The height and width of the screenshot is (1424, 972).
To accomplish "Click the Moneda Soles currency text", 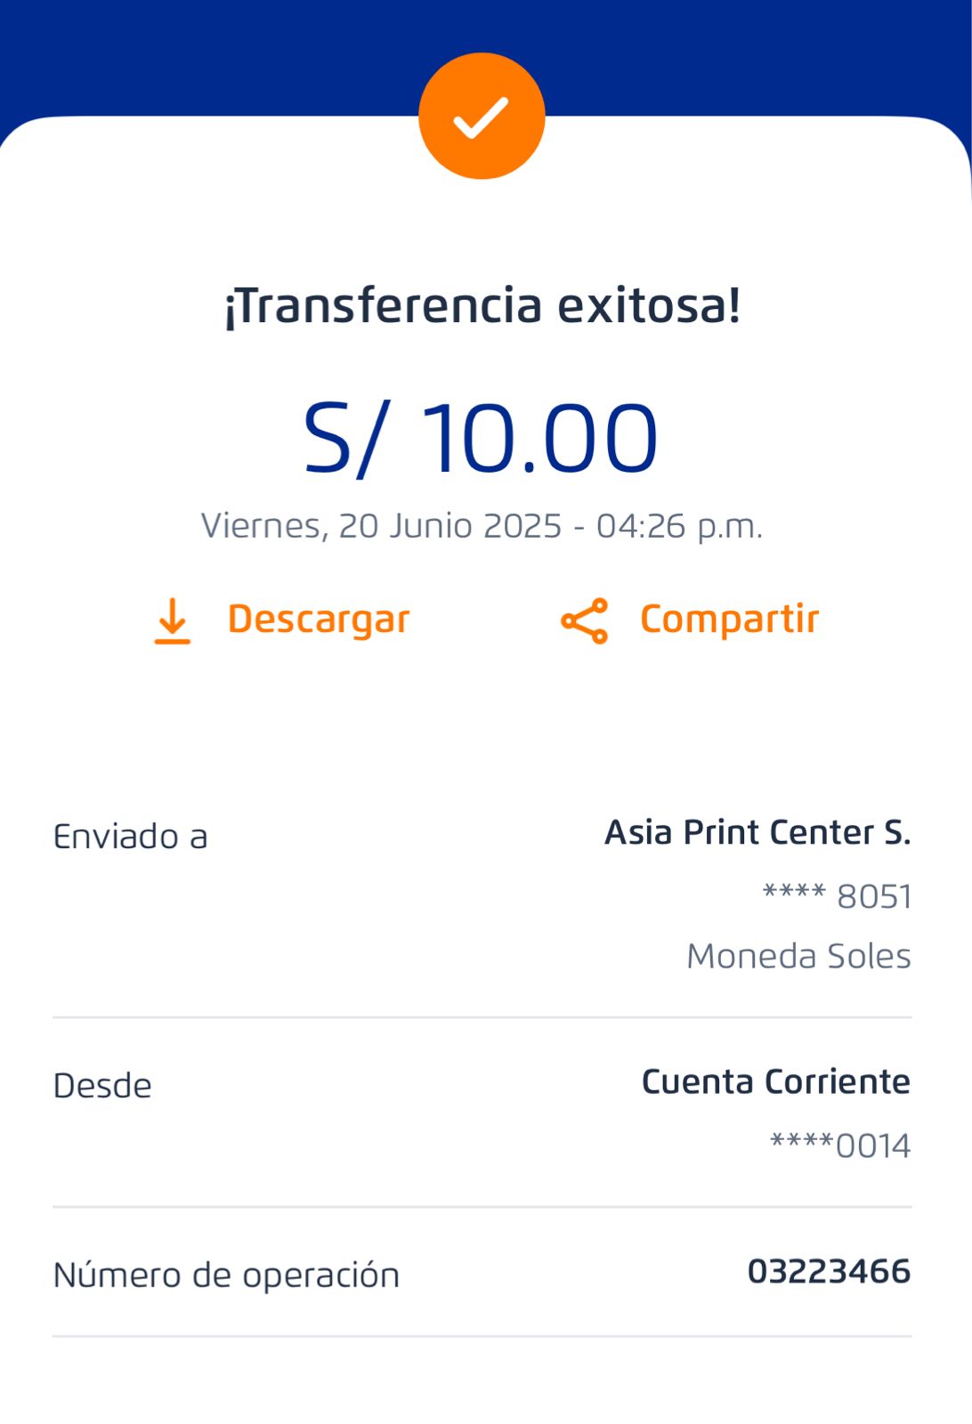I will tap(798, 956).
